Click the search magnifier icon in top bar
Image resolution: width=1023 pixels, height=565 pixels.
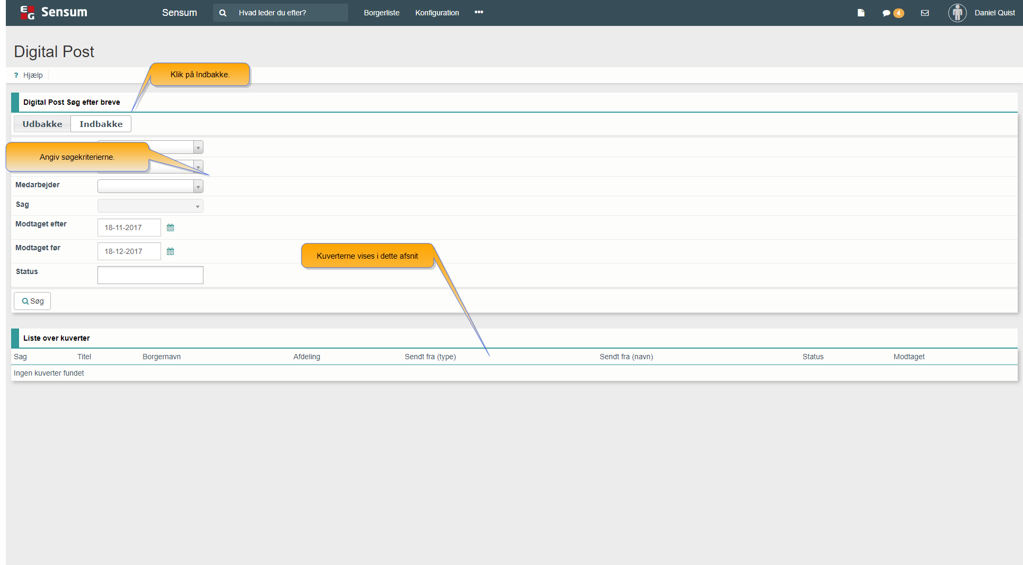click(223, 13)
